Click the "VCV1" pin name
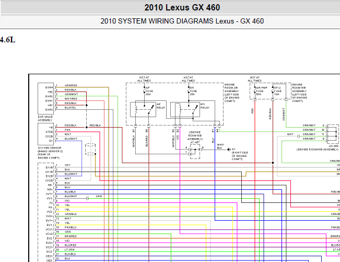 tap(49, 230)
